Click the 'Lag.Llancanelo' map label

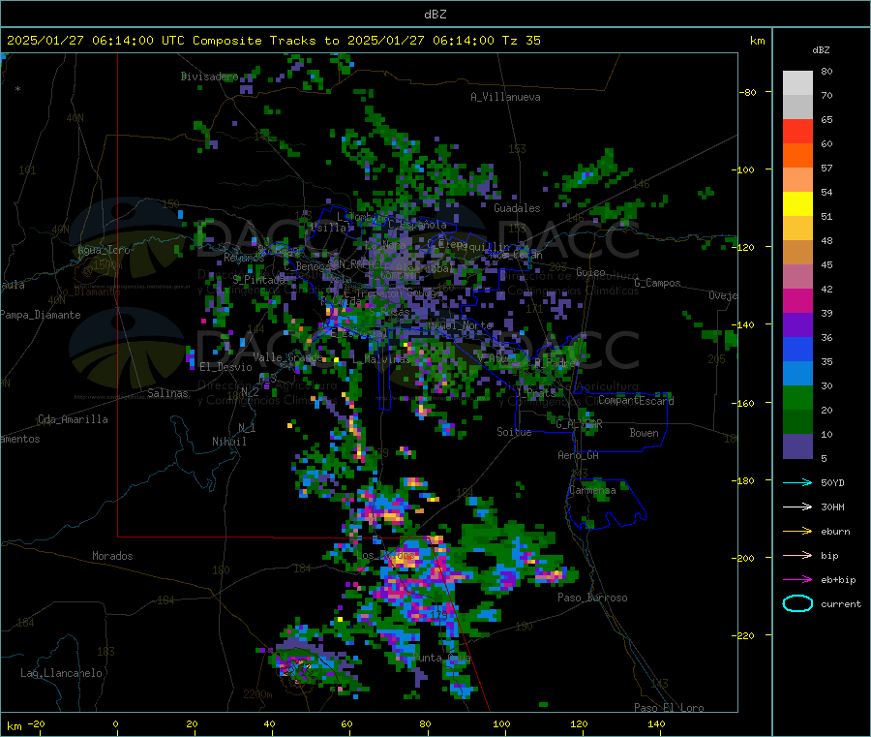coord(62,673)
